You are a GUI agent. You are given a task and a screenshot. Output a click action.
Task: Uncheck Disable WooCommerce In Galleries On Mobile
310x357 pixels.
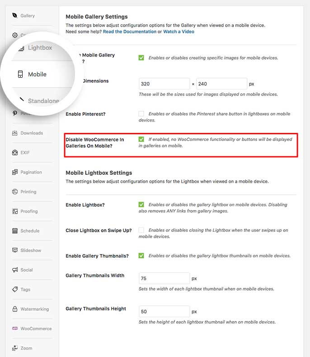pos(141,139)
